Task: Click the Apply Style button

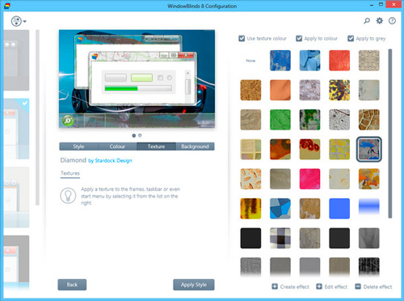Action: 194,285
